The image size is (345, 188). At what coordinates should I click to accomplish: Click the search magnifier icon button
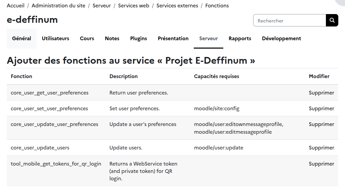(332, 20)
